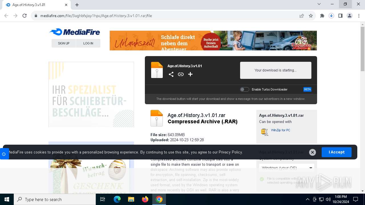The height and width of the screenshot is (205, 365).
Task: Open privacy settings blue side button
Action: pyautogui.click(x=4, y=154)
